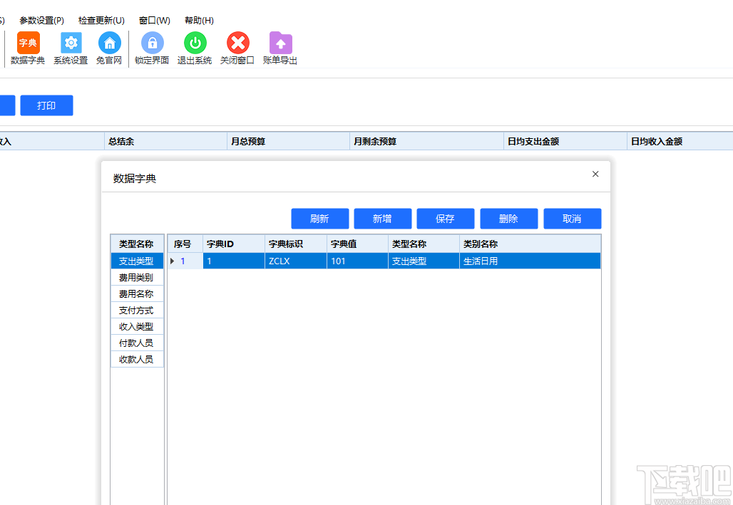Click 取消 button in dictionary dialog

tap(572, 219)
